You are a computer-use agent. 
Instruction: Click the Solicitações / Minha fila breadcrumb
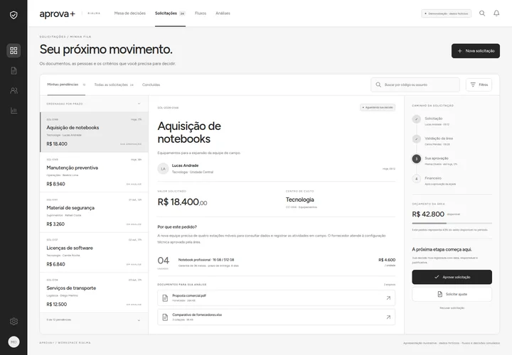coord(65,37)
